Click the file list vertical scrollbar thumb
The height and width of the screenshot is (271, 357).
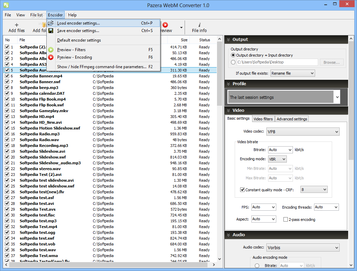219,74
